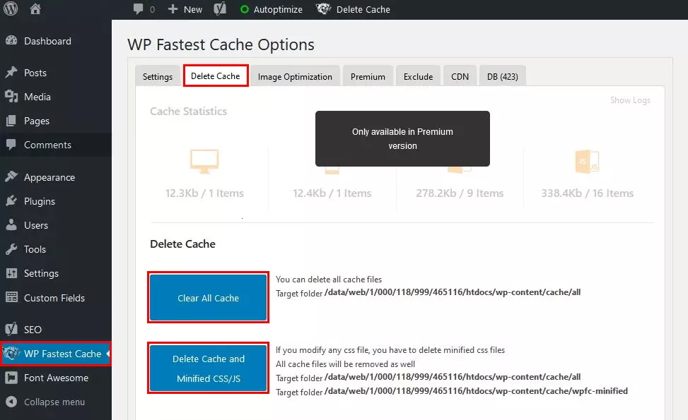Collapse the admin sidebar menu
Screen dimensions: 688x420
(x=54, y=402)
